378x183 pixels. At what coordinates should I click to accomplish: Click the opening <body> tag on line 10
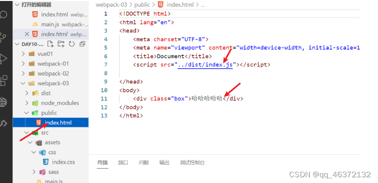click(x=130, y=90)
